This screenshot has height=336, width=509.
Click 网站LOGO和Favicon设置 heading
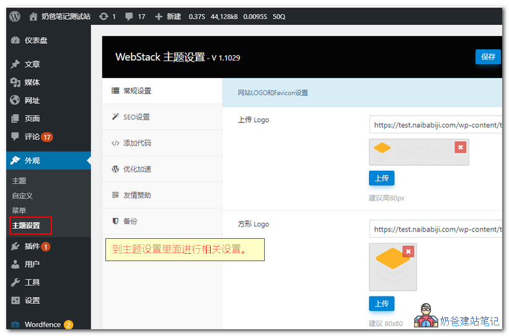tap(273, 93)
